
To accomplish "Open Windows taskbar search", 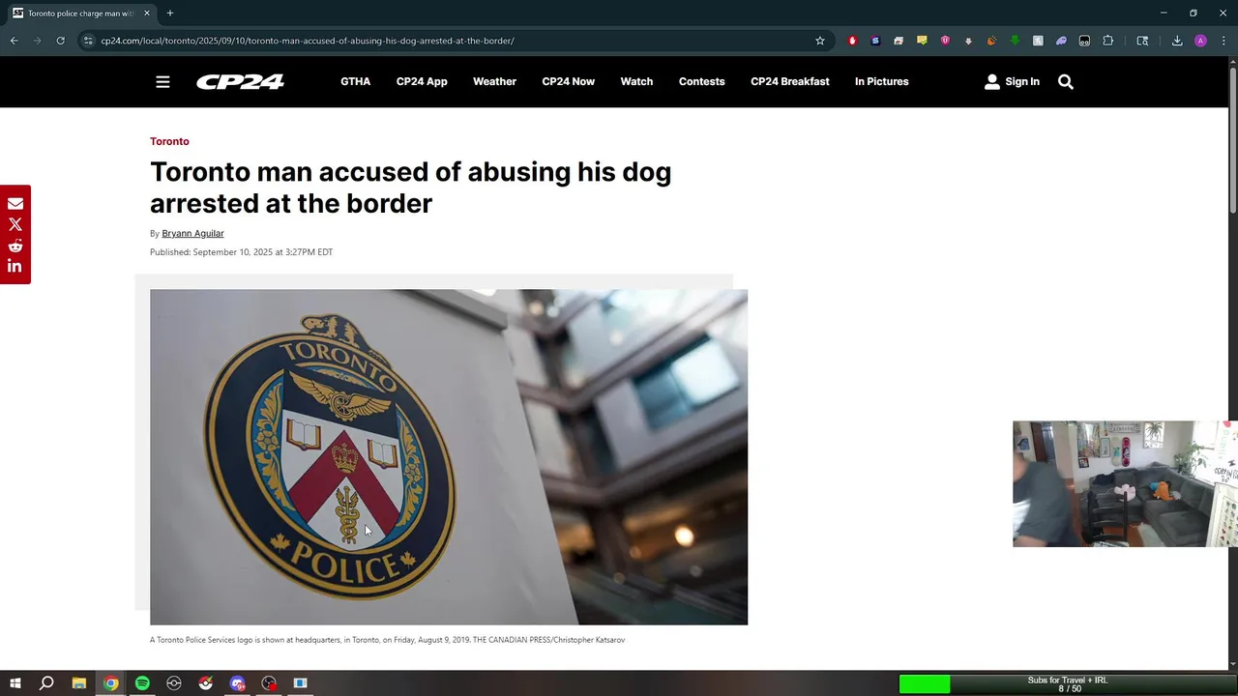I will (x=46, y=683).
